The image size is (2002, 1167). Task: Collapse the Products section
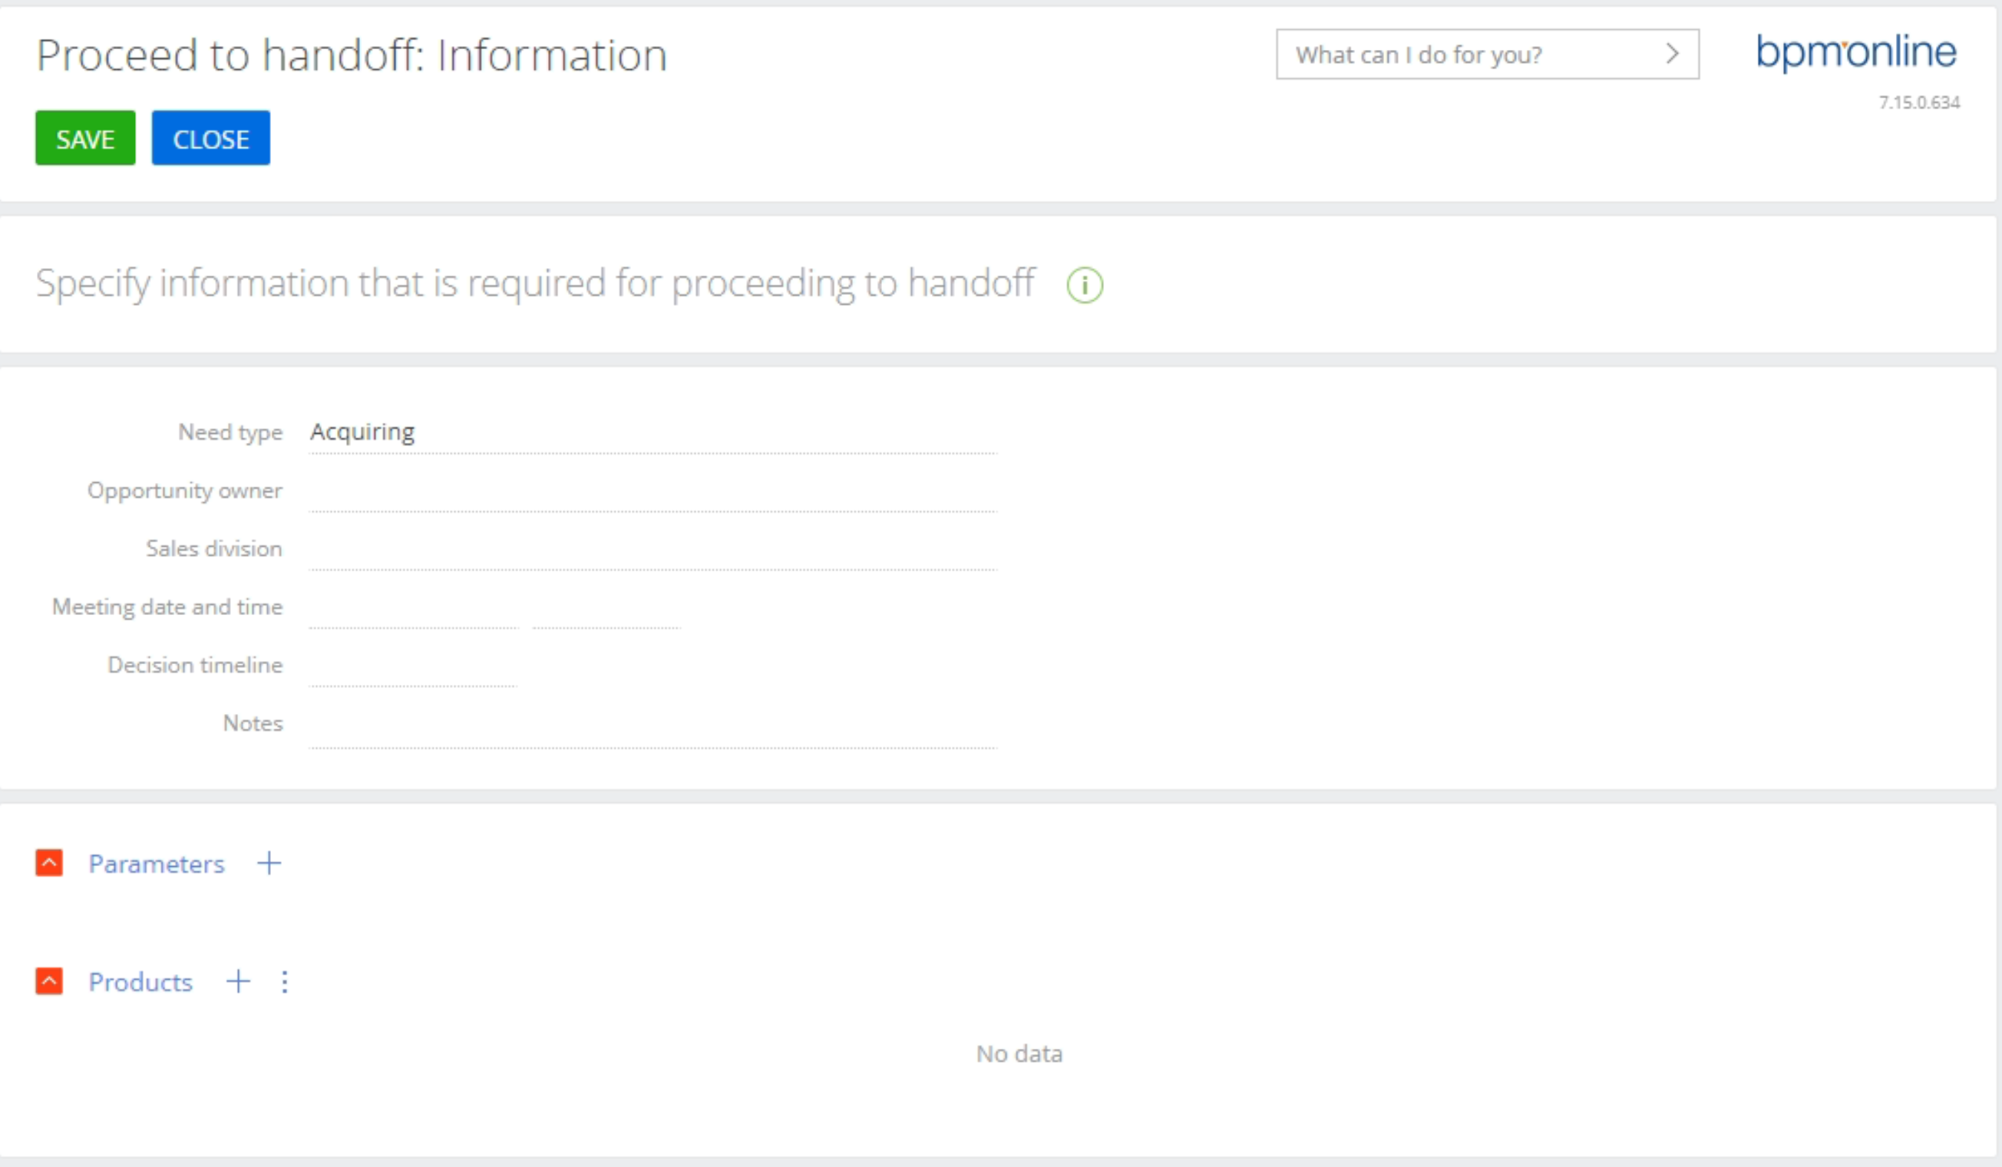(x=49, y=981)
